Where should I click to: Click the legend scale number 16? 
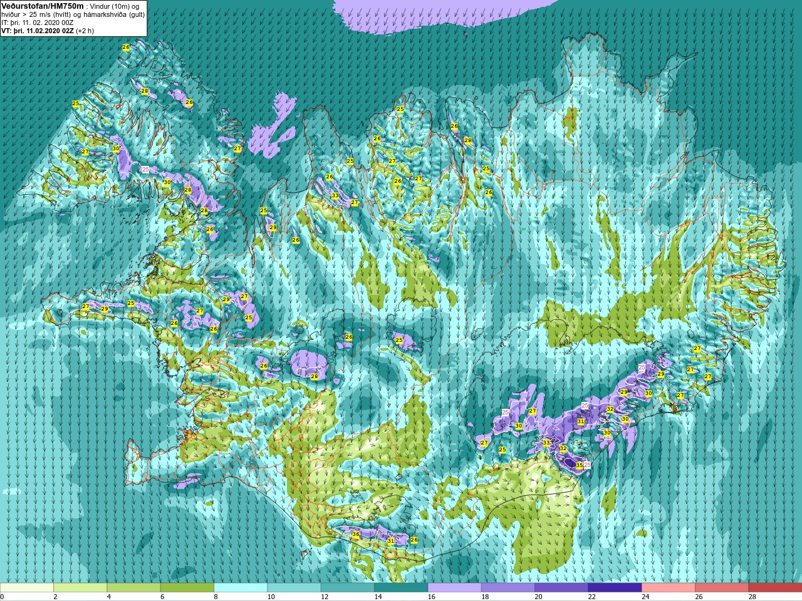pos(432,597)
